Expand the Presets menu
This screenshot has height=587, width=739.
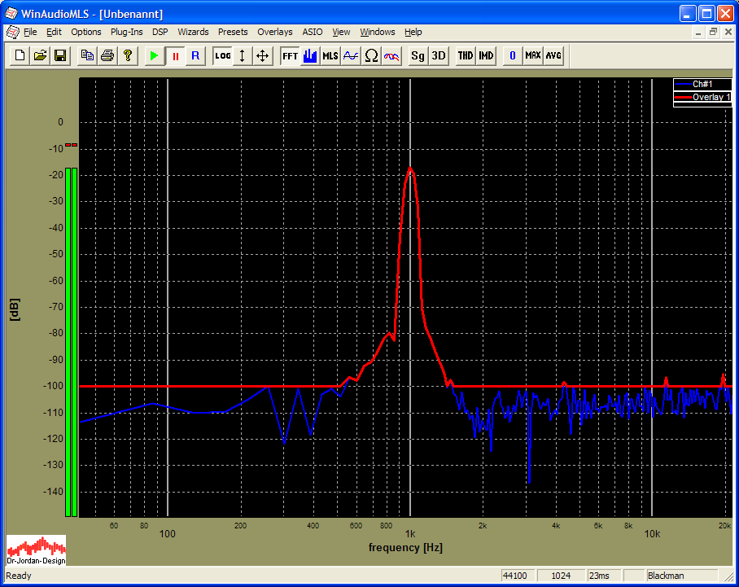[233, 32]
